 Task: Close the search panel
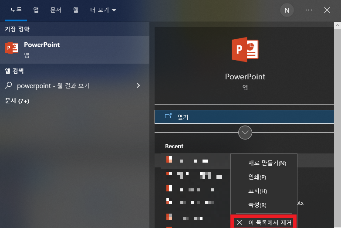[327, 10]
